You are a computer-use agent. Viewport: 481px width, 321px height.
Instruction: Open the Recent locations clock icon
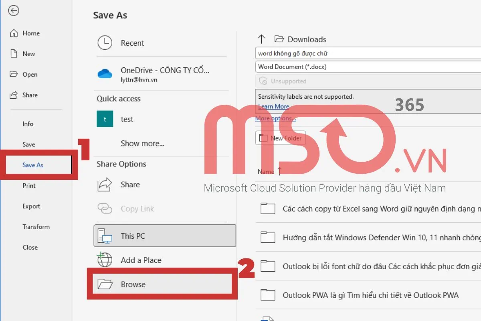tap(105, 43)
